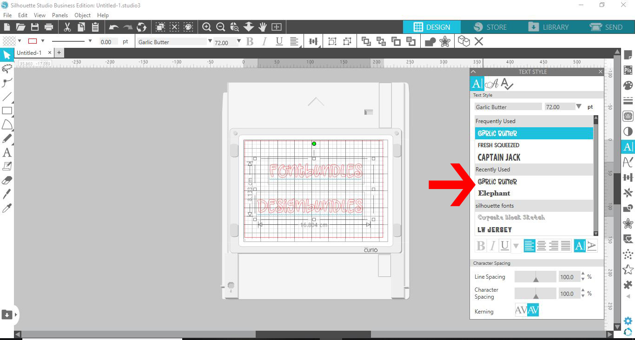Collapse the Text Style panel chevron
Image resolution: width=635 pixels, height=340 pixels.
click(x=473, y=72)
